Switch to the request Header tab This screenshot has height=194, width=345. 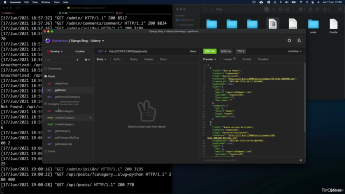[149, 59]
